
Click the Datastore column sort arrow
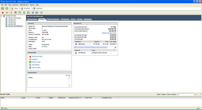tap(89, 42)
